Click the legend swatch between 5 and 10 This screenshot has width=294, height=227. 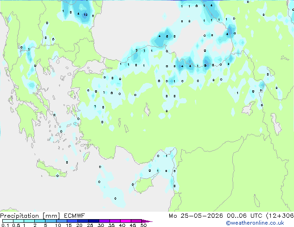coord(51,221)
